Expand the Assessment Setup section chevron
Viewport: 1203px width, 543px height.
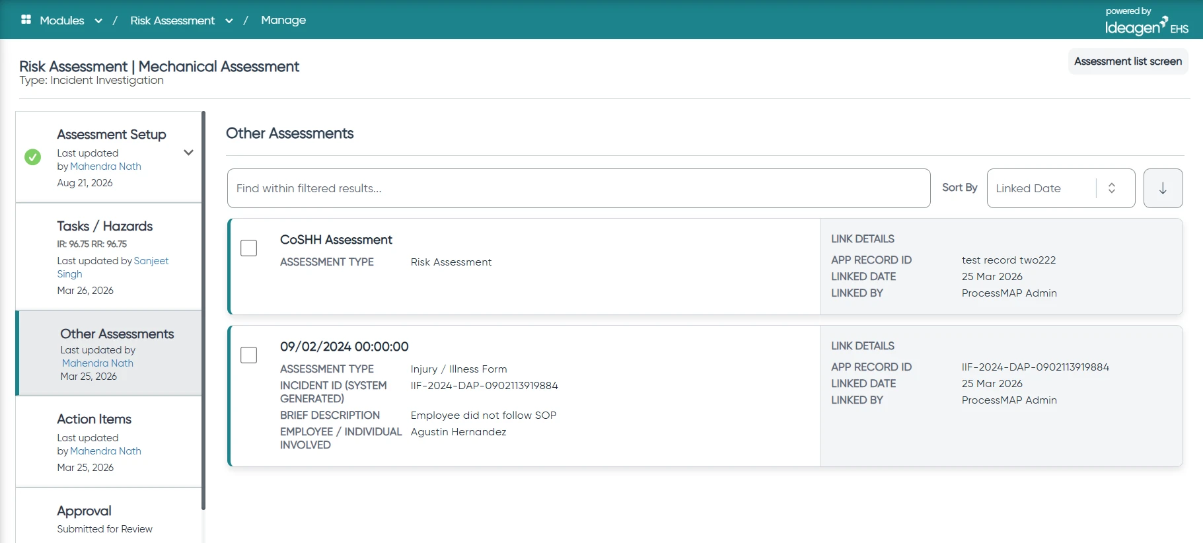pyautogui.click(x=188, y=153)
